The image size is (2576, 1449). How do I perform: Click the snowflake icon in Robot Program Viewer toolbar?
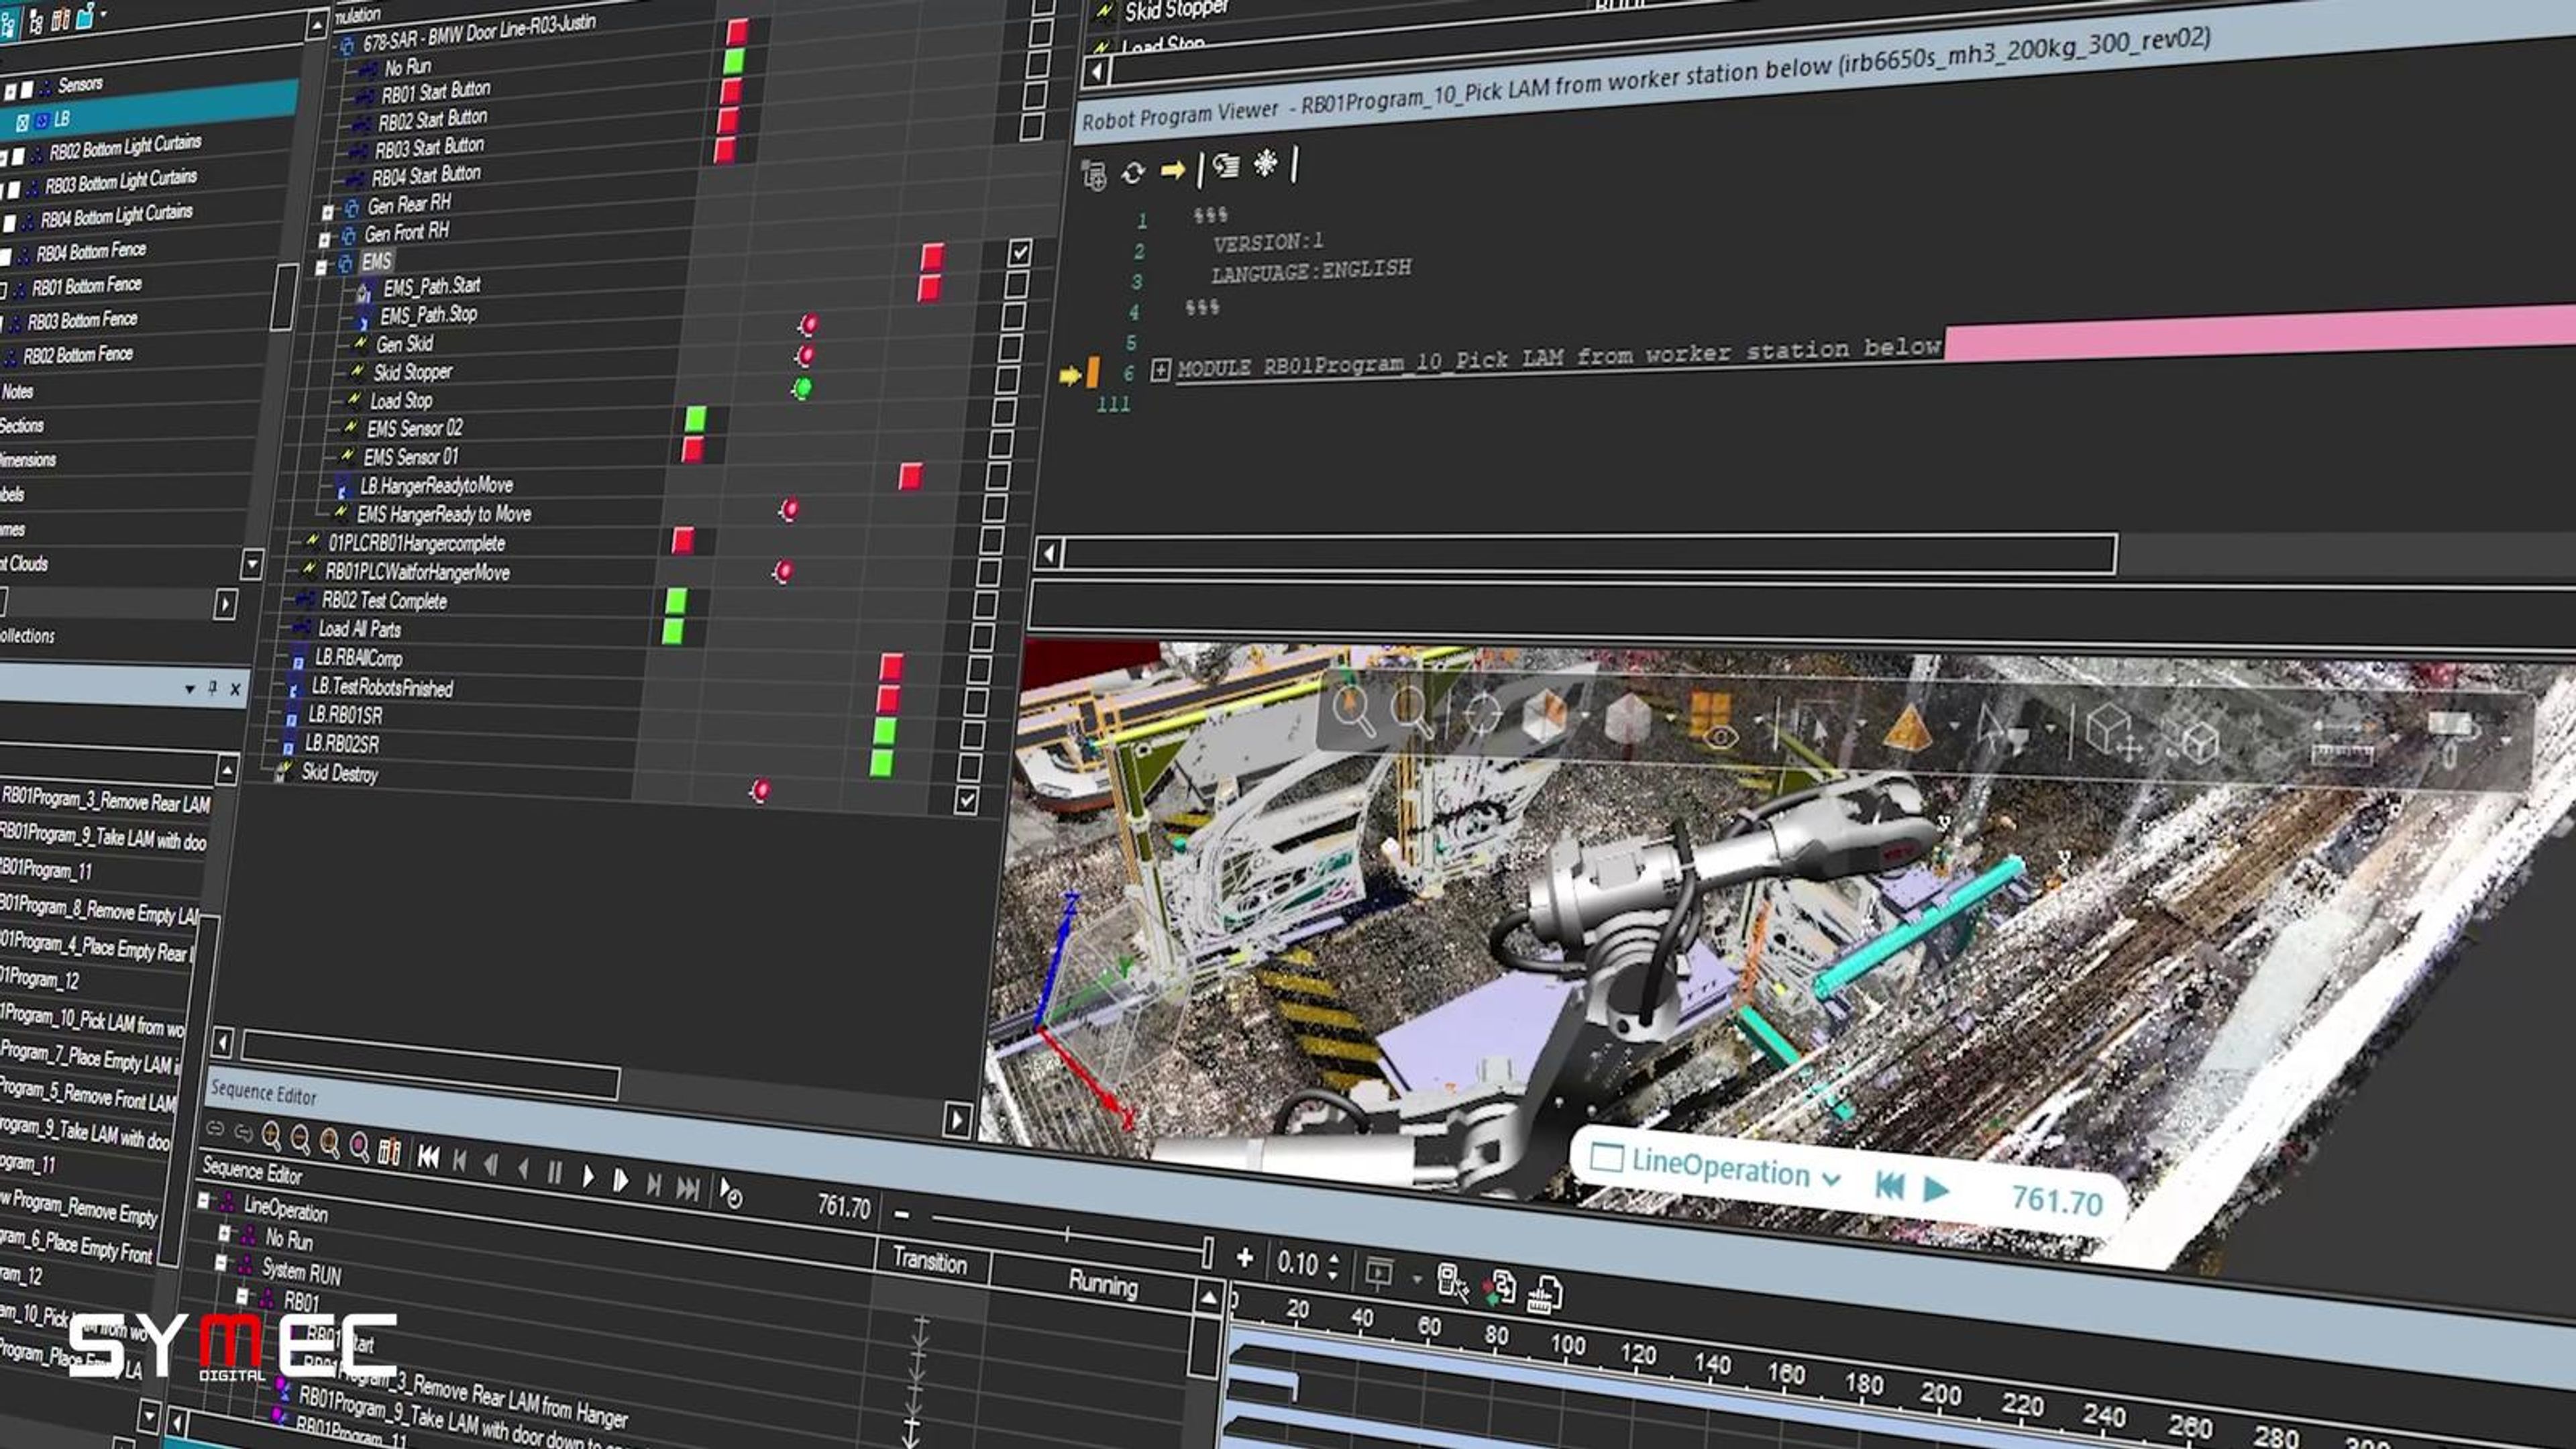(x=1265, y=163)
